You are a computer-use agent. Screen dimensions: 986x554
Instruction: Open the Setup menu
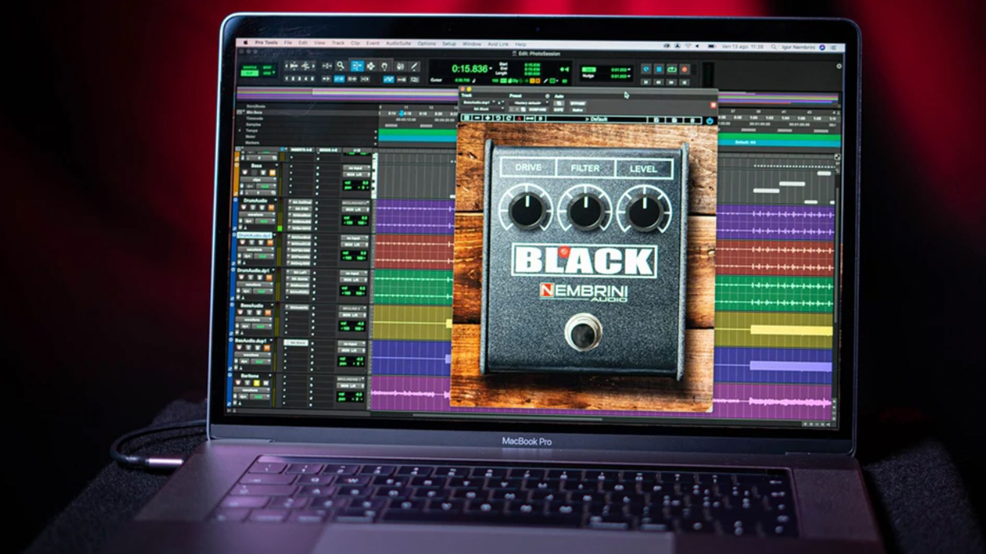[449, 44]
